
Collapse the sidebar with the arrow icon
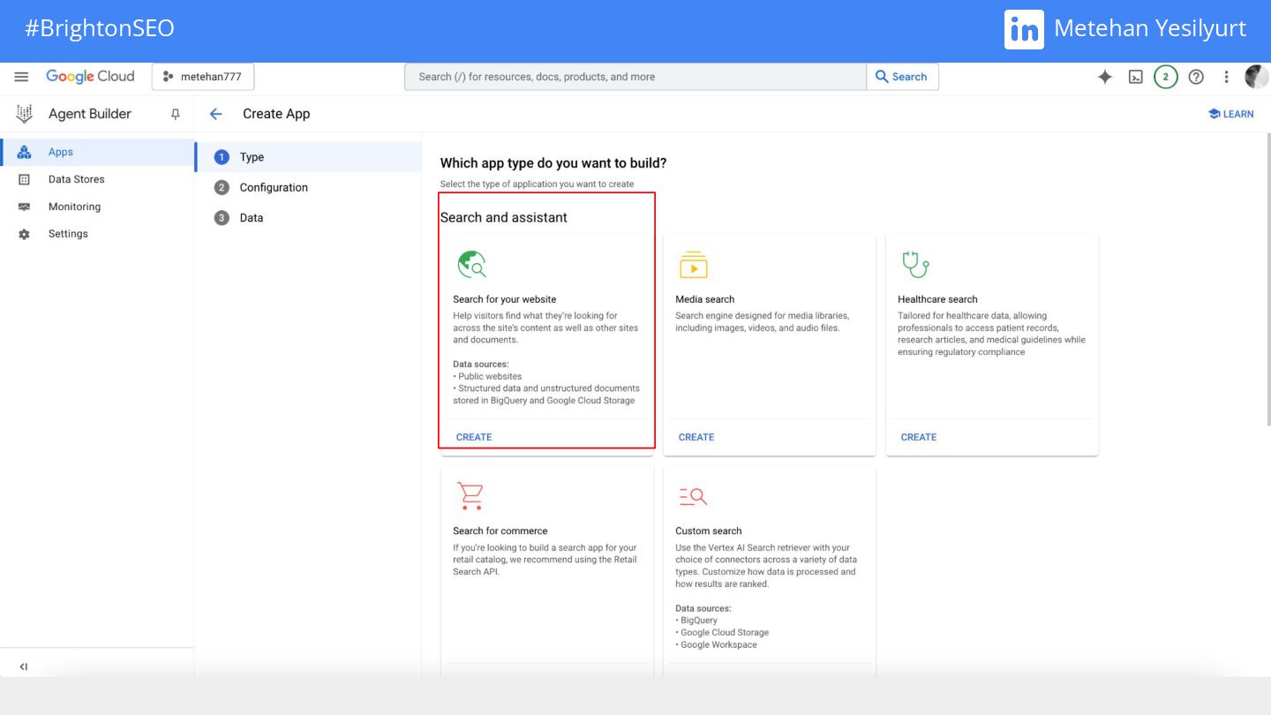[24, 666]
